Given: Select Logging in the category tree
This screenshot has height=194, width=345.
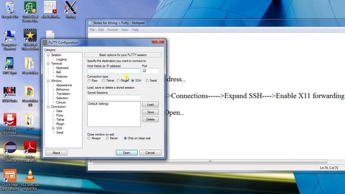Looking at the screenshot, I should click(61, 59).
